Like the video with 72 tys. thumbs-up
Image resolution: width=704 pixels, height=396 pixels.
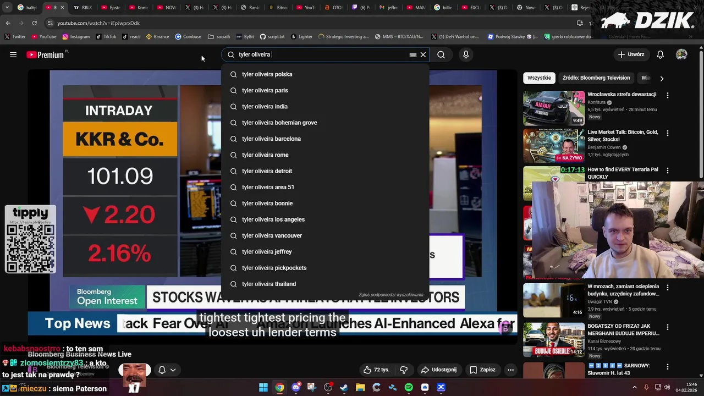tap(376, 370)
